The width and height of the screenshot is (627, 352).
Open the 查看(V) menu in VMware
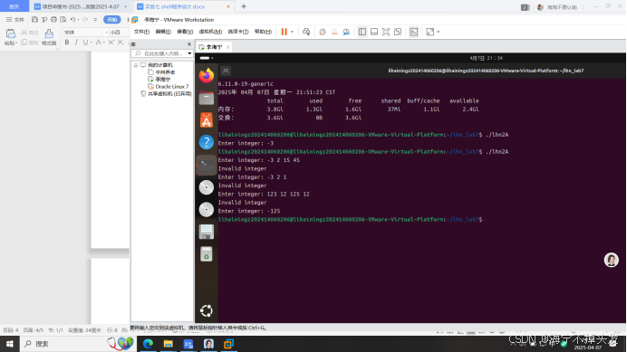pyautogui.click(x=185, y=32)
